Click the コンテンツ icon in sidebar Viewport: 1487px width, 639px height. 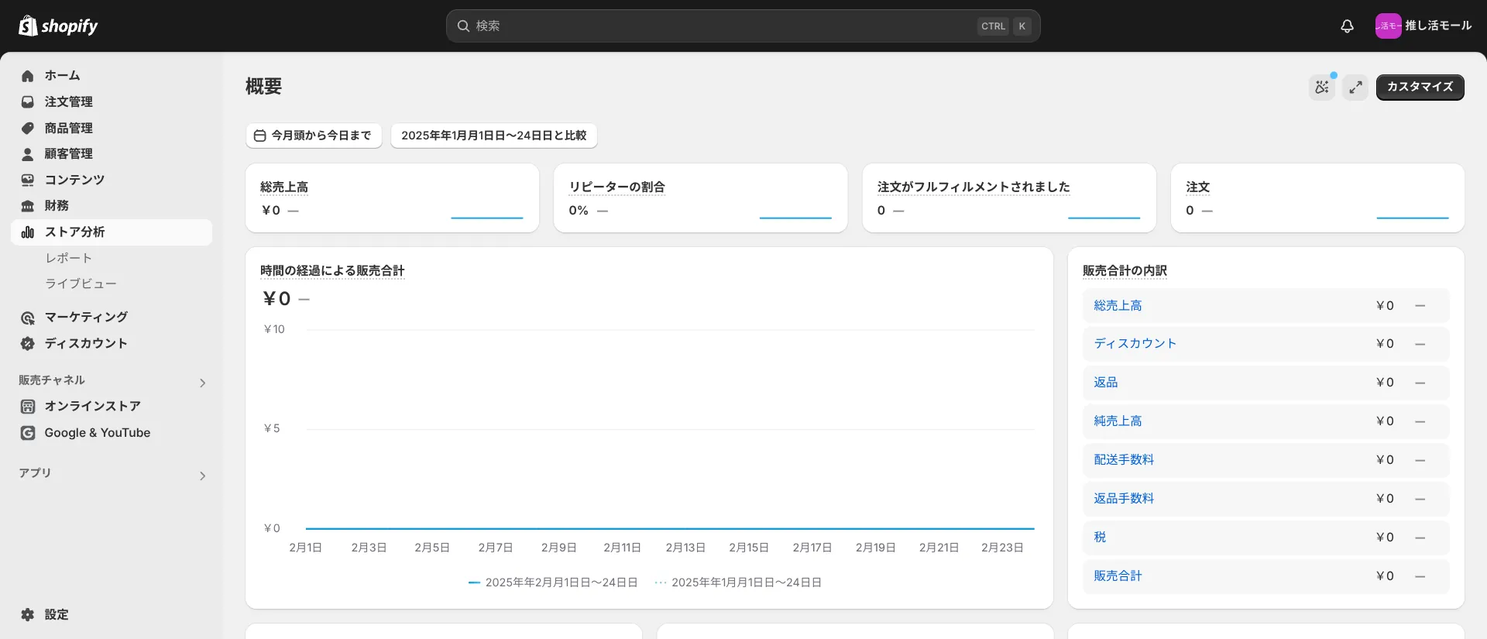28,180
